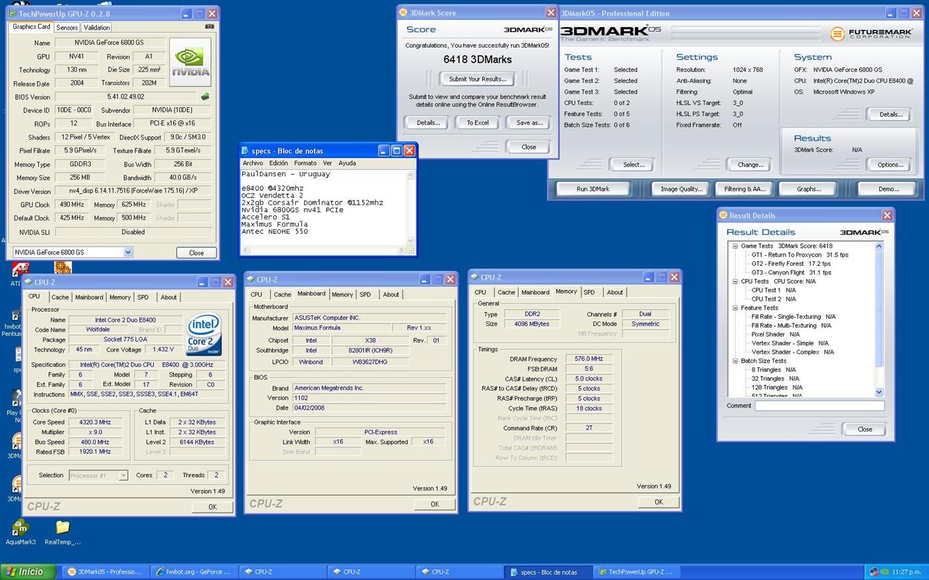Click the NVIDIA logo in GPU-Z
This screenshot has width=929, height=580.
[x=190, y=62]
